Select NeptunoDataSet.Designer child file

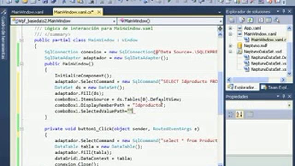(x=268, y=57)
